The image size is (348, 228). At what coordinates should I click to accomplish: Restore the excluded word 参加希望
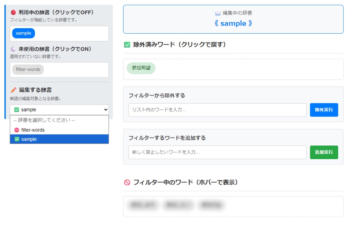coord(141,68)
